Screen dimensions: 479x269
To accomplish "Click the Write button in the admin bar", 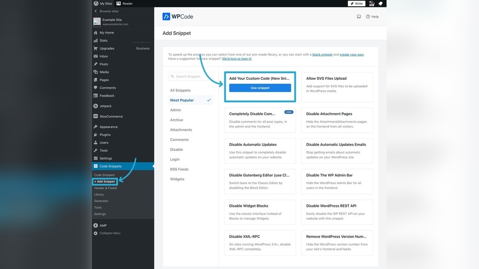I will [356, 4].
